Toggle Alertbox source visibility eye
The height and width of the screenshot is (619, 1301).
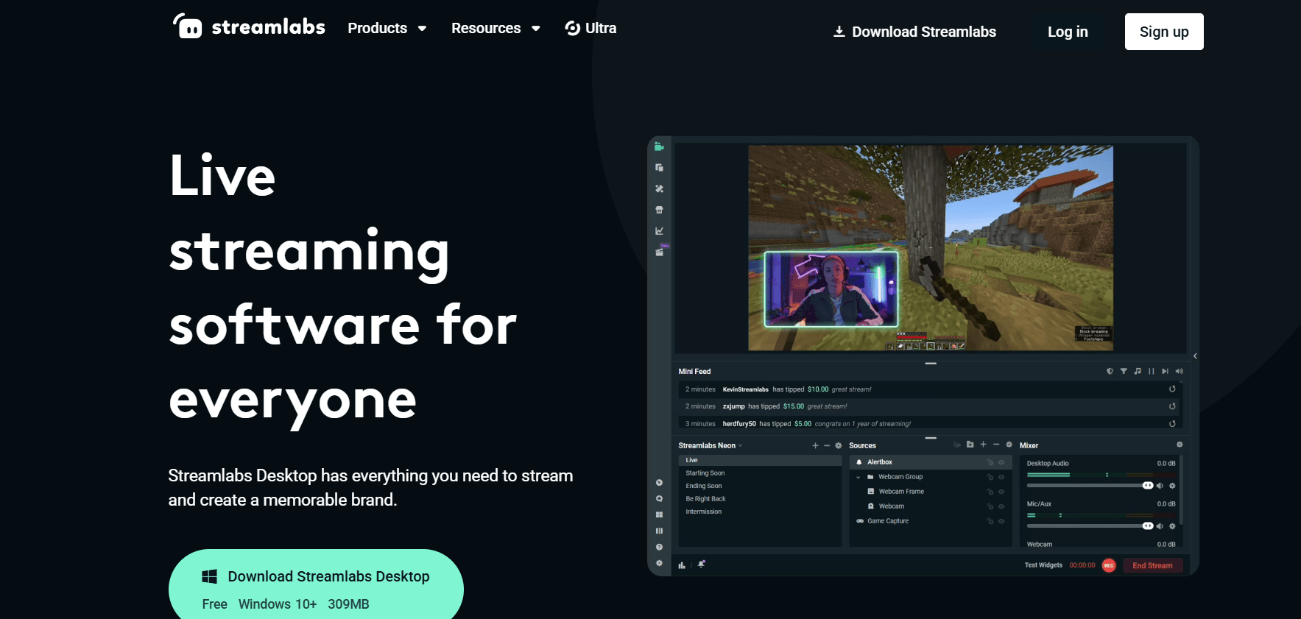pos(1001,463)
